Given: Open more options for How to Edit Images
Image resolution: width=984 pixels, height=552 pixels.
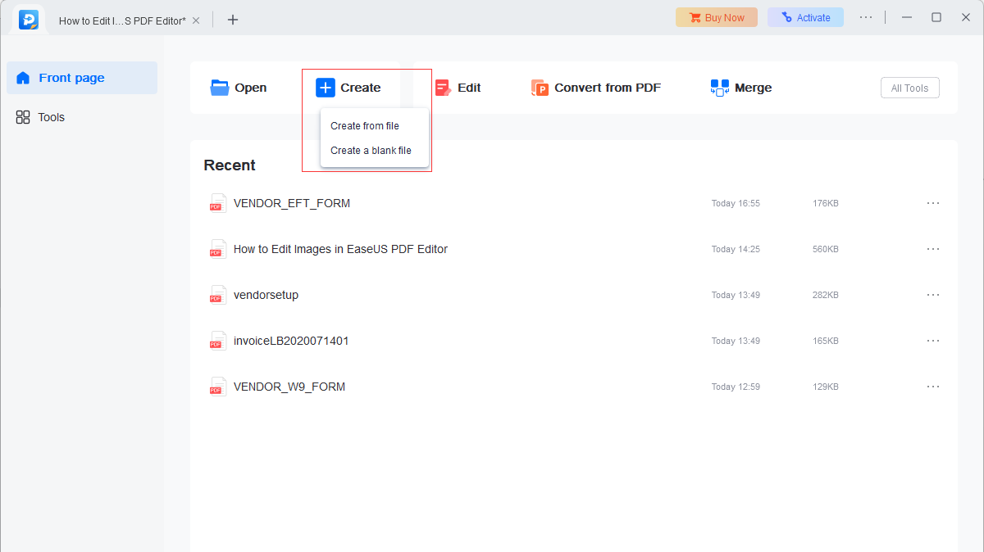Looking at the screenshot, I should 933,249.
